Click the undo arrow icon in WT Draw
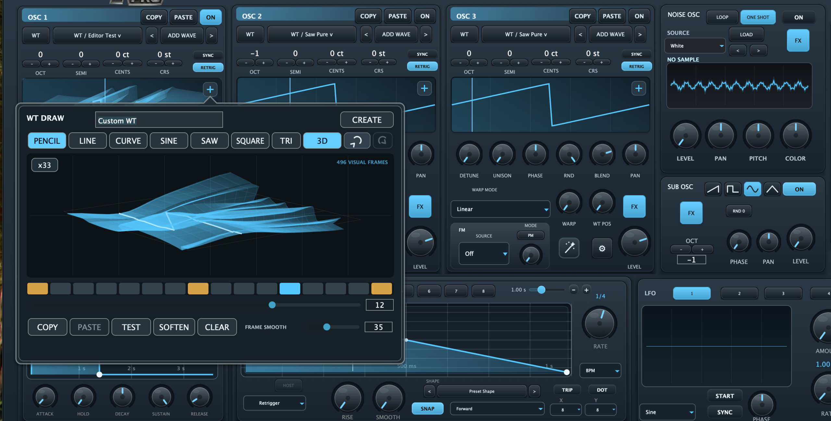This screenshot has width=831, height=421. point(357,141)
